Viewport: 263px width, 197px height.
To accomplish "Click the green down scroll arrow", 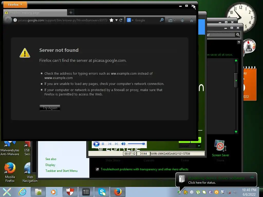I will 236,132.
